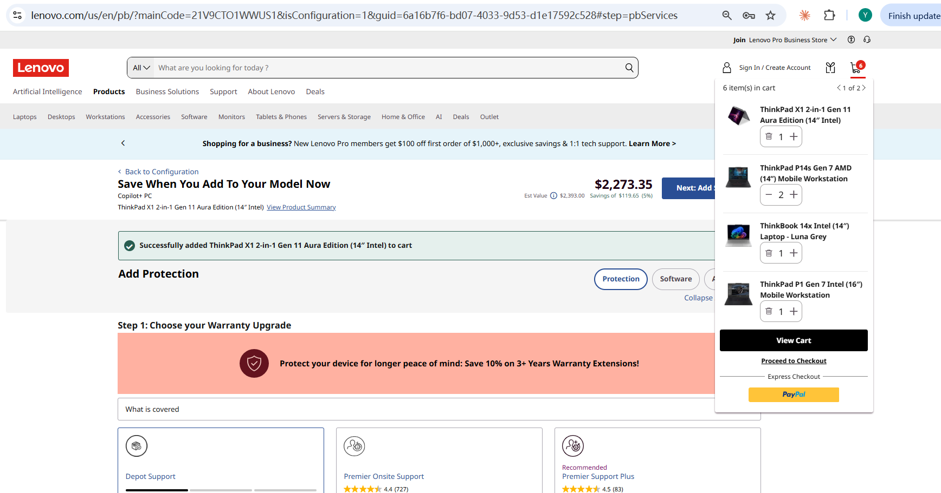This screenshot has height=493, width=941.
Task: Open the top Deals menu item
Action: [315, 91]
